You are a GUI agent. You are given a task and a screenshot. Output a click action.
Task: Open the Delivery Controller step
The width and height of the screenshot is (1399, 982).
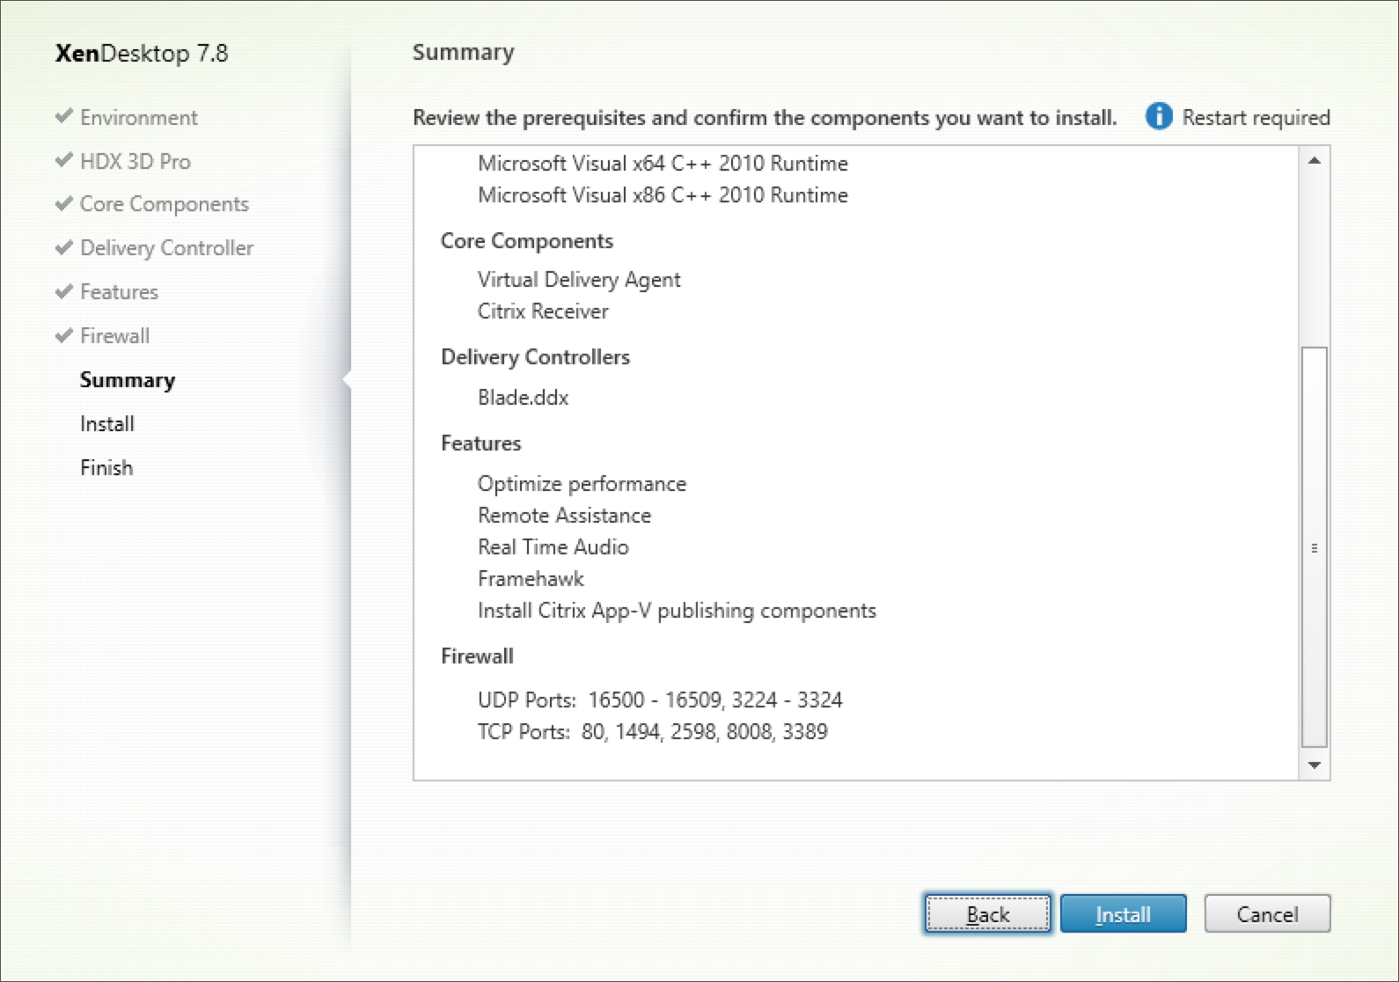(x=166, y=248)
